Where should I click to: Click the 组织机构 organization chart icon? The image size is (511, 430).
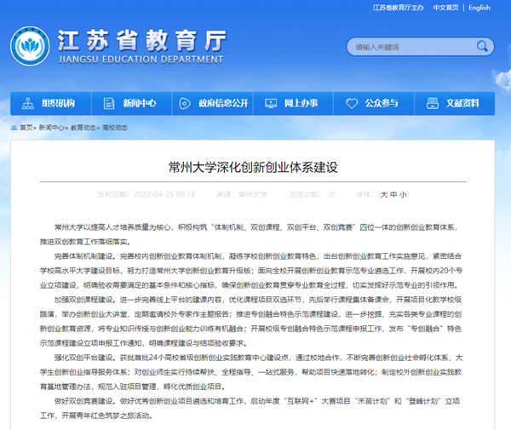(x=29, y=103)
